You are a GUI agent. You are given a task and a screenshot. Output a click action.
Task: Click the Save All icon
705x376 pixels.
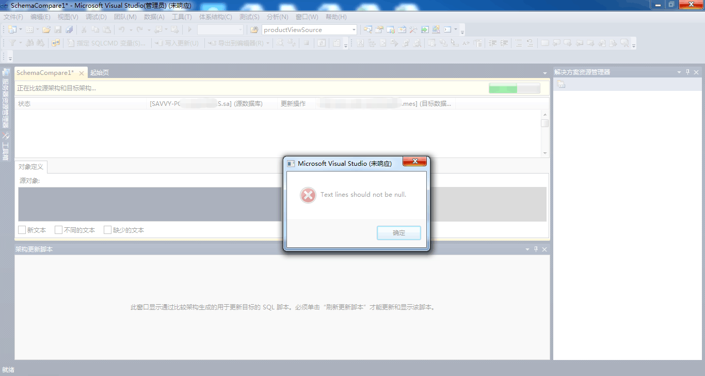(69, 29)
